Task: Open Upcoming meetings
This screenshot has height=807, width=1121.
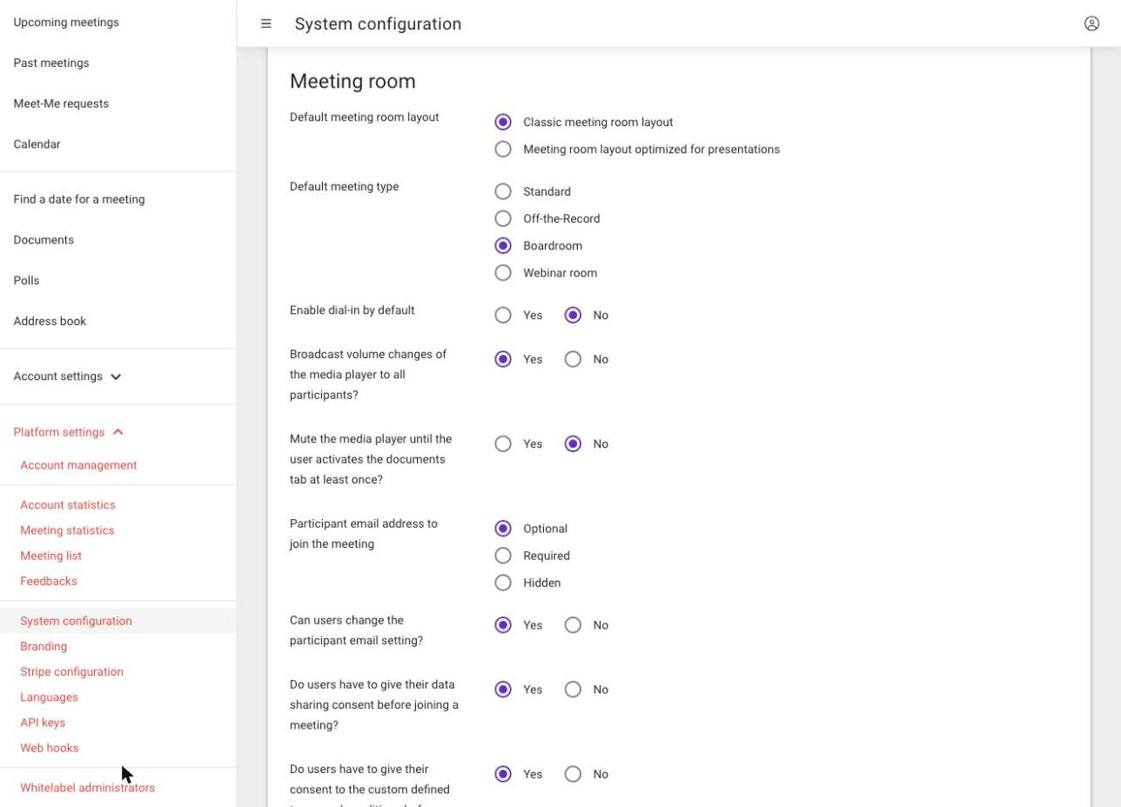Action: tap(66, 22)
